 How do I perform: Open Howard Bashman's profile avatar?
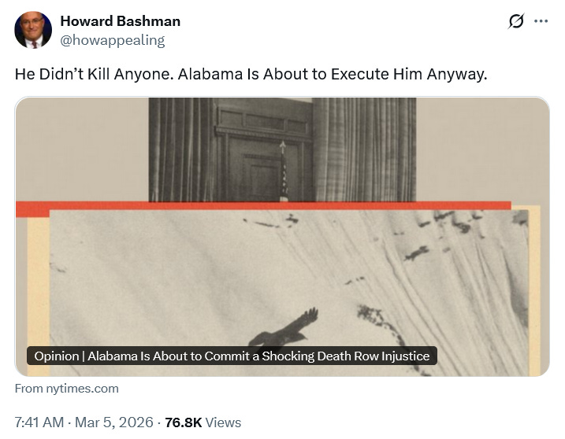(x=33, y=30)
